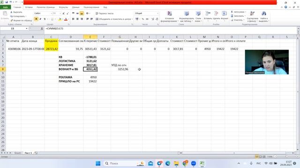
Task: Open the Clear (Очистить) menu
Action: (238, 20)
